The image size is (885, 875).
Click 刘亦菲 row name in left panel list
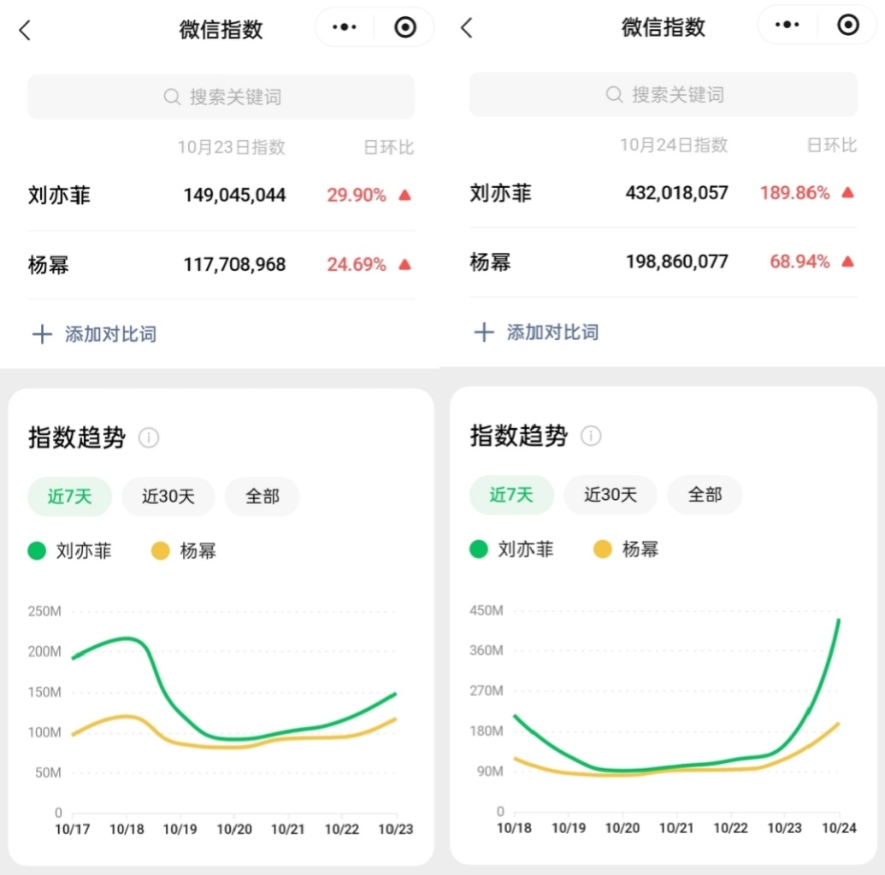click(59, 195)
